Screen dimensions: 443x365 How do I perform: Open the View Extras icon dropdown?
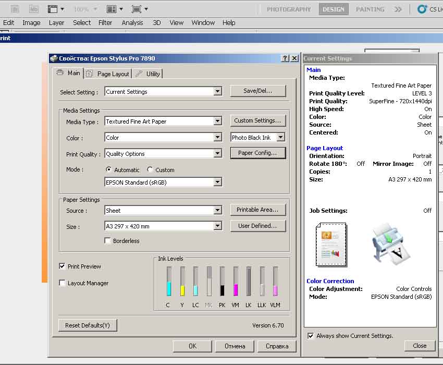pyautogui.click(x=56, y=9)
